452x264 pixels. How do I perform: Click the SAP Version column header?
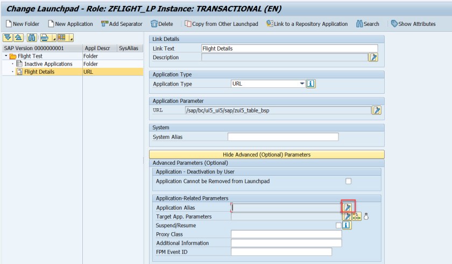[42, 48]
